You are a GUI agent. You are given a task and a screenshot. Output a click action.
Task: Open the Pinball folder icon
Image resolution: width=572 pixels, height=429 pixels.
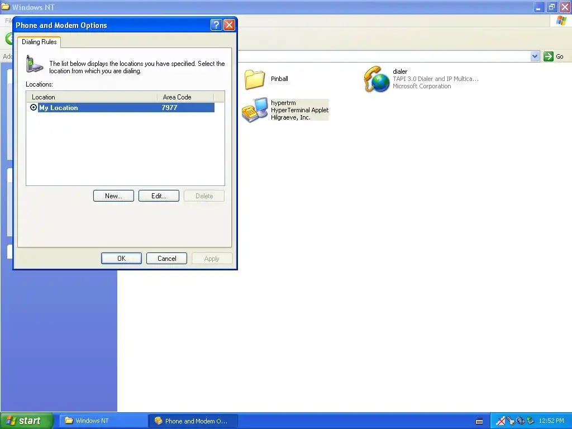pyautogui.click(x=255, y=79)
